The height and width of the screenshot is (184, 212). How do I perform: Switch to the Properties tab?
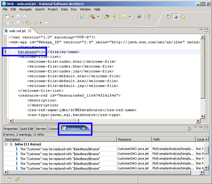[10, 129]
